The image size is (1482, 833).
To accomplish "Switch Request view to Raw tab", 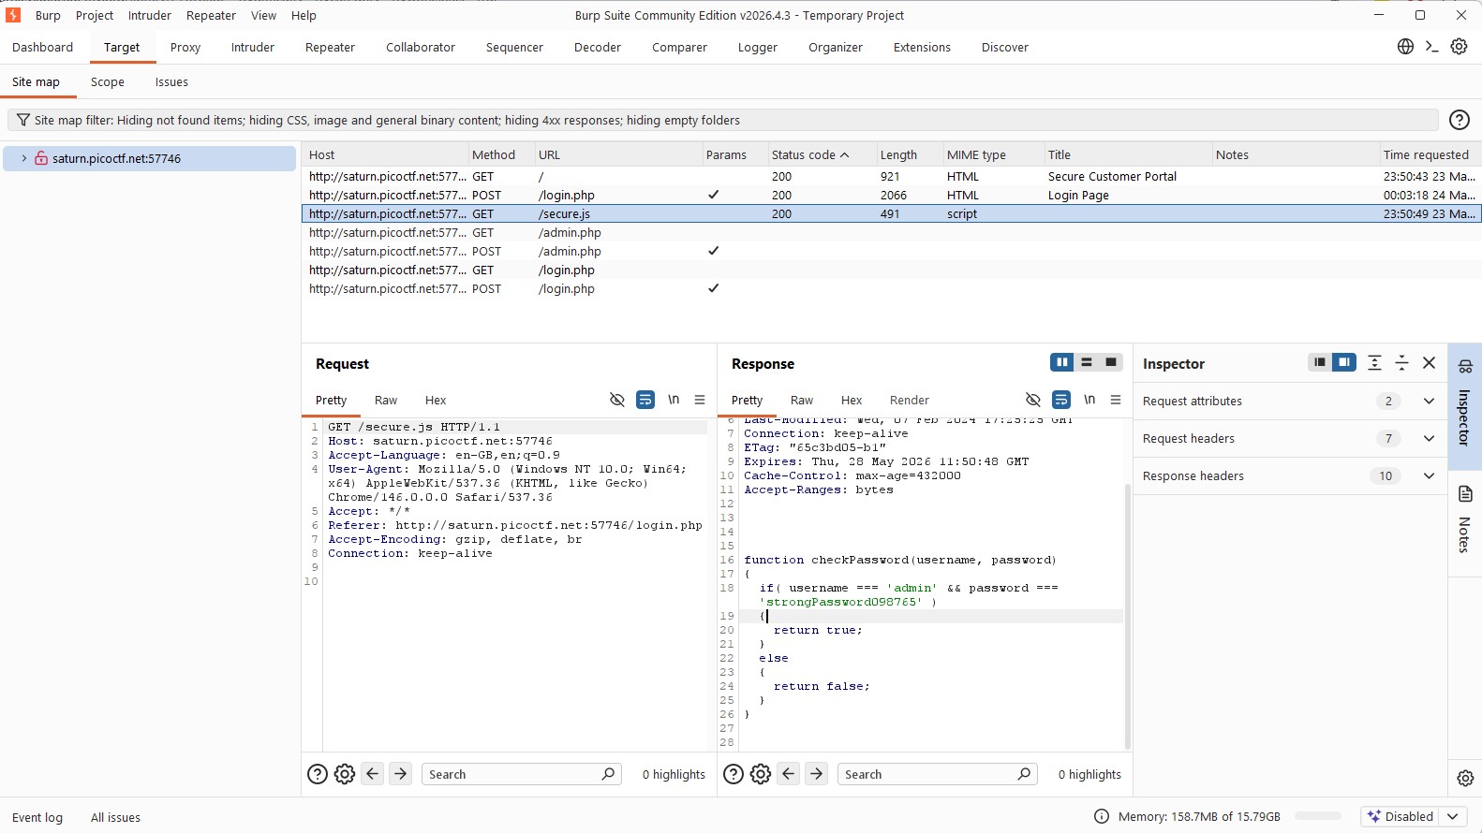I will [x=386, y=400].
